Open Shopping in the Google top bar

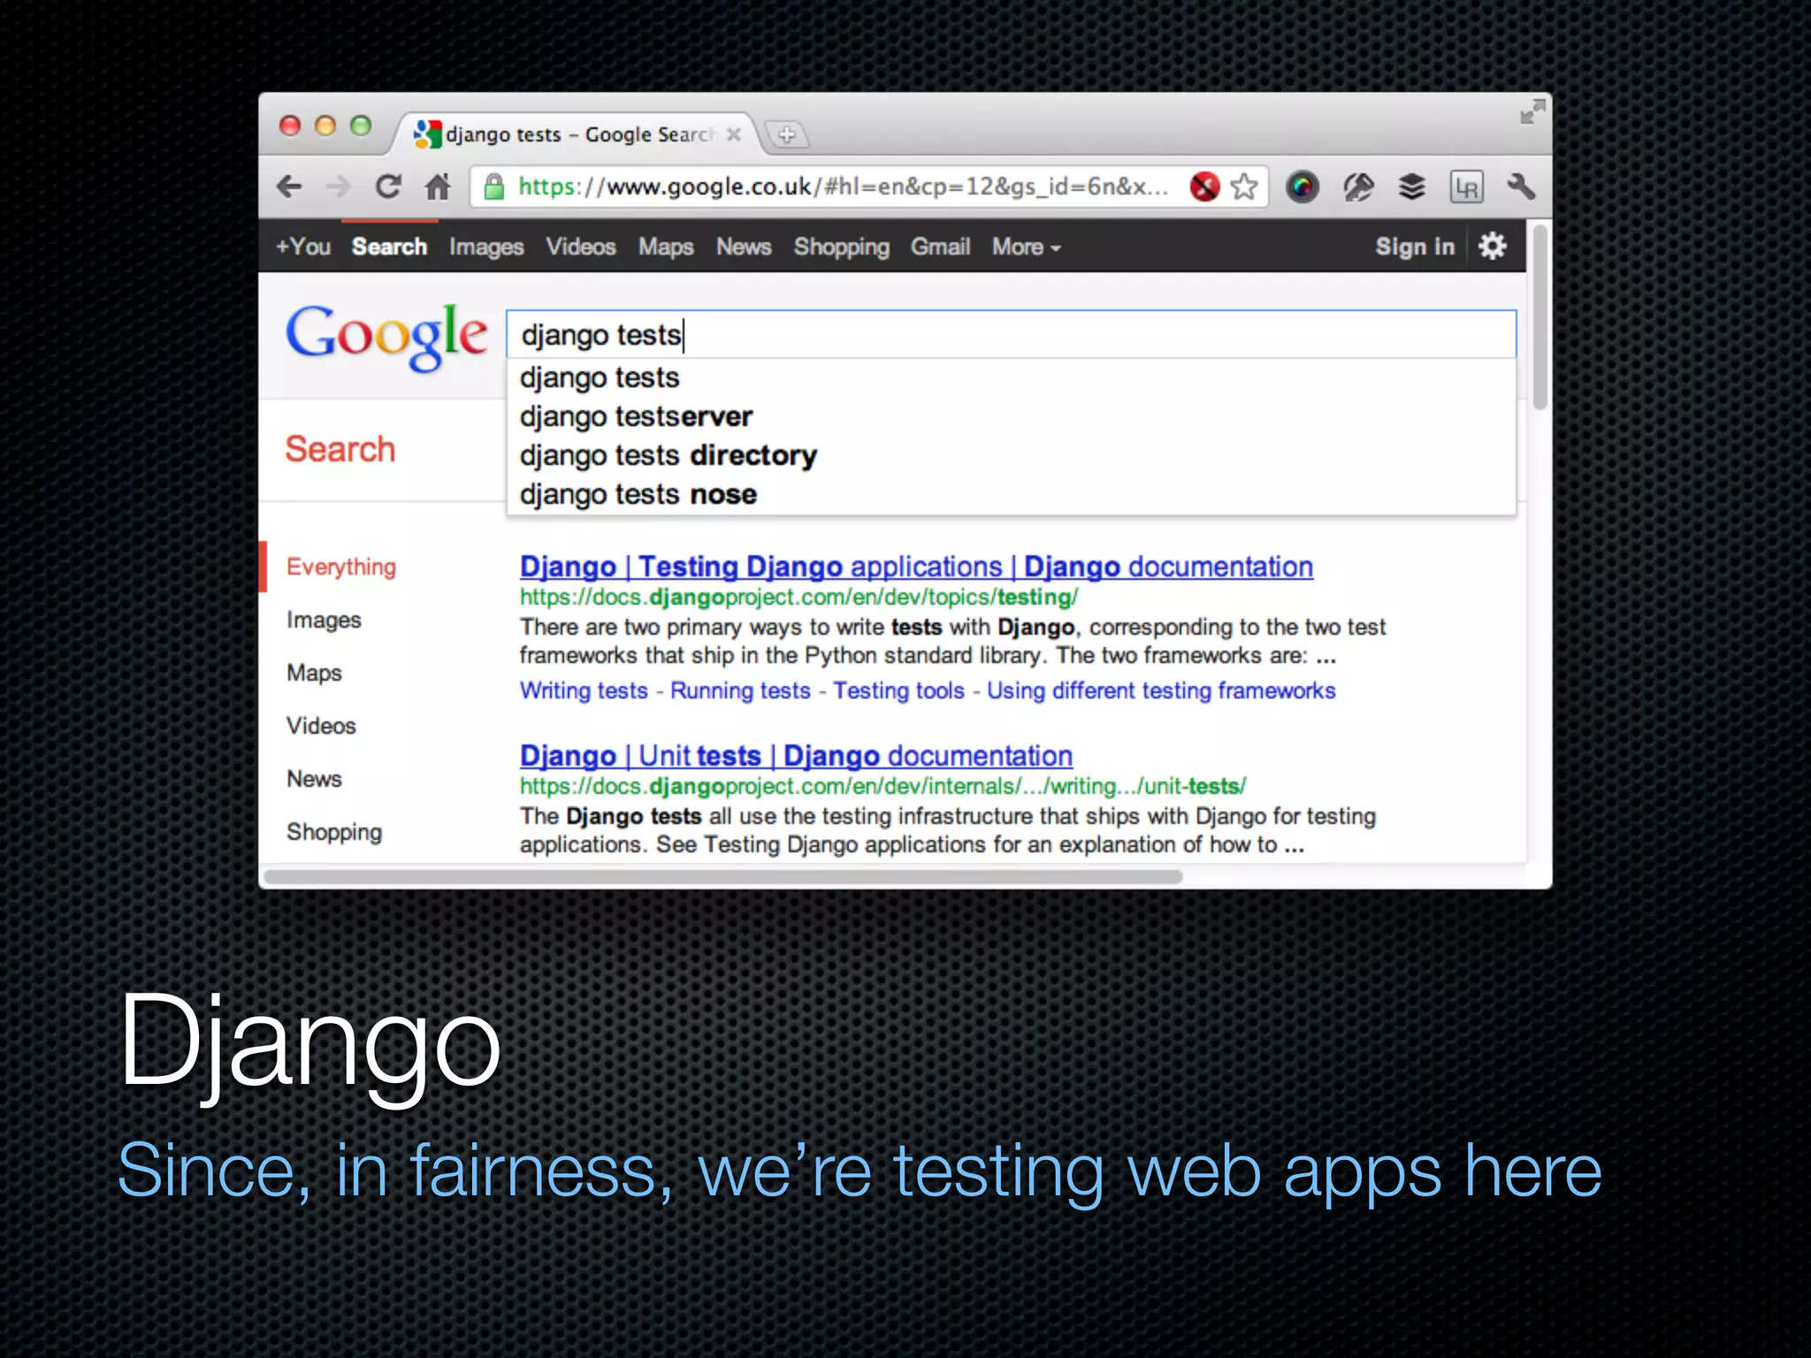(x=841, y=248)
